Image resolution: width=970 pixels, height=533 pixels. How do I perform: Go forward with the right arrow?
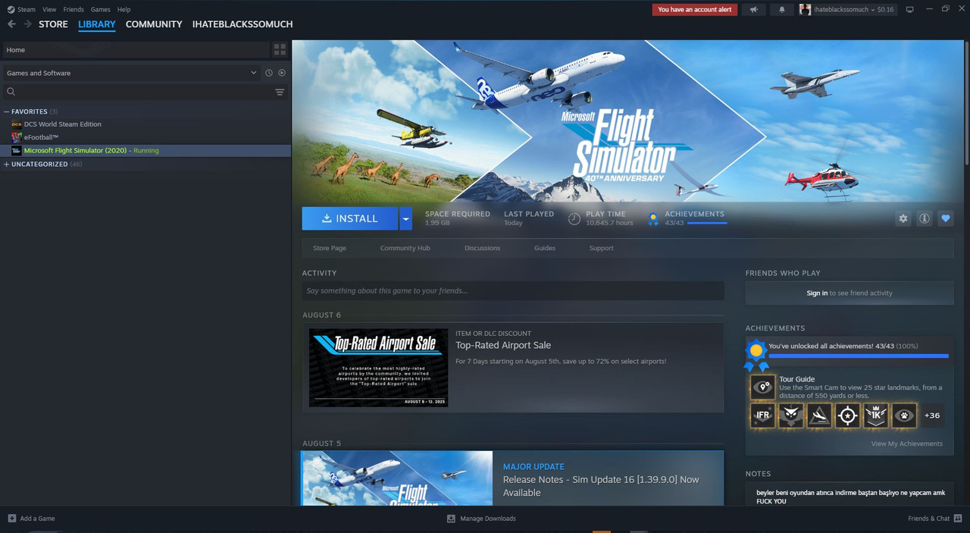click(27, 24)
